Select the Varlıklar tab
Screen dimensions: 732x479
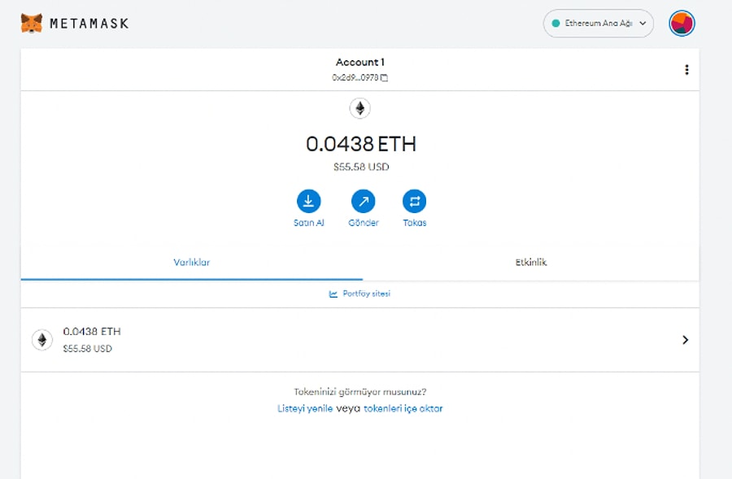click(x=192, y=262)
